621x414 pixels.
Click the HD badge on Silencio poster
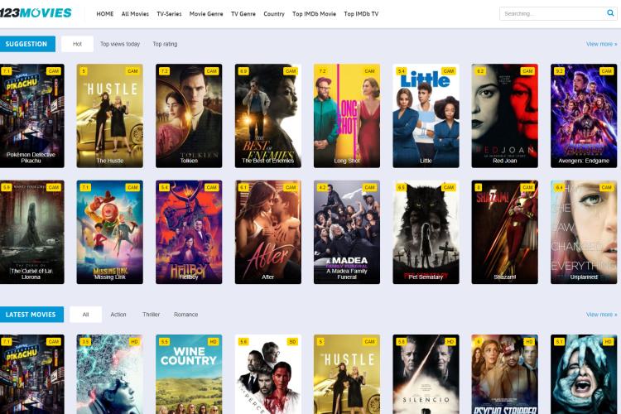450,341
